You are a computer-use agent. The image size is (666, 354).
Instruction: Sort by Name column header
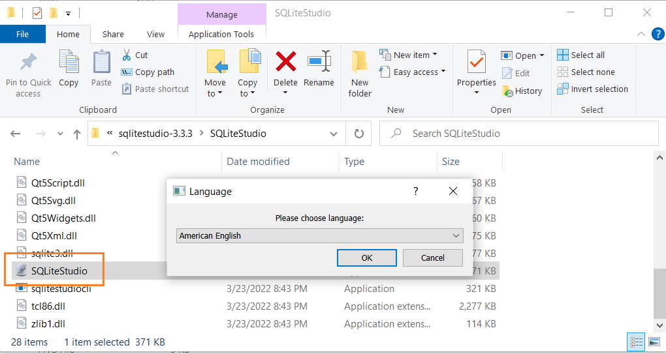[27, 162]
